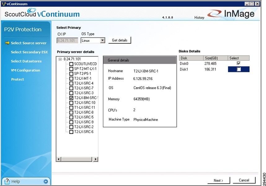Click the Next button
The height and width of the screenshot is (186, 266).
tap(219, 180)
